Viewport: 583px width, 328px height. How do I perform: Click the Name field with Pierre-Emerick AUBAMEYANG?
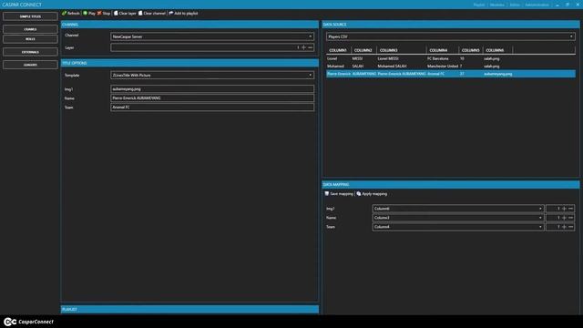pyautogui.click(x=212, y=98)
